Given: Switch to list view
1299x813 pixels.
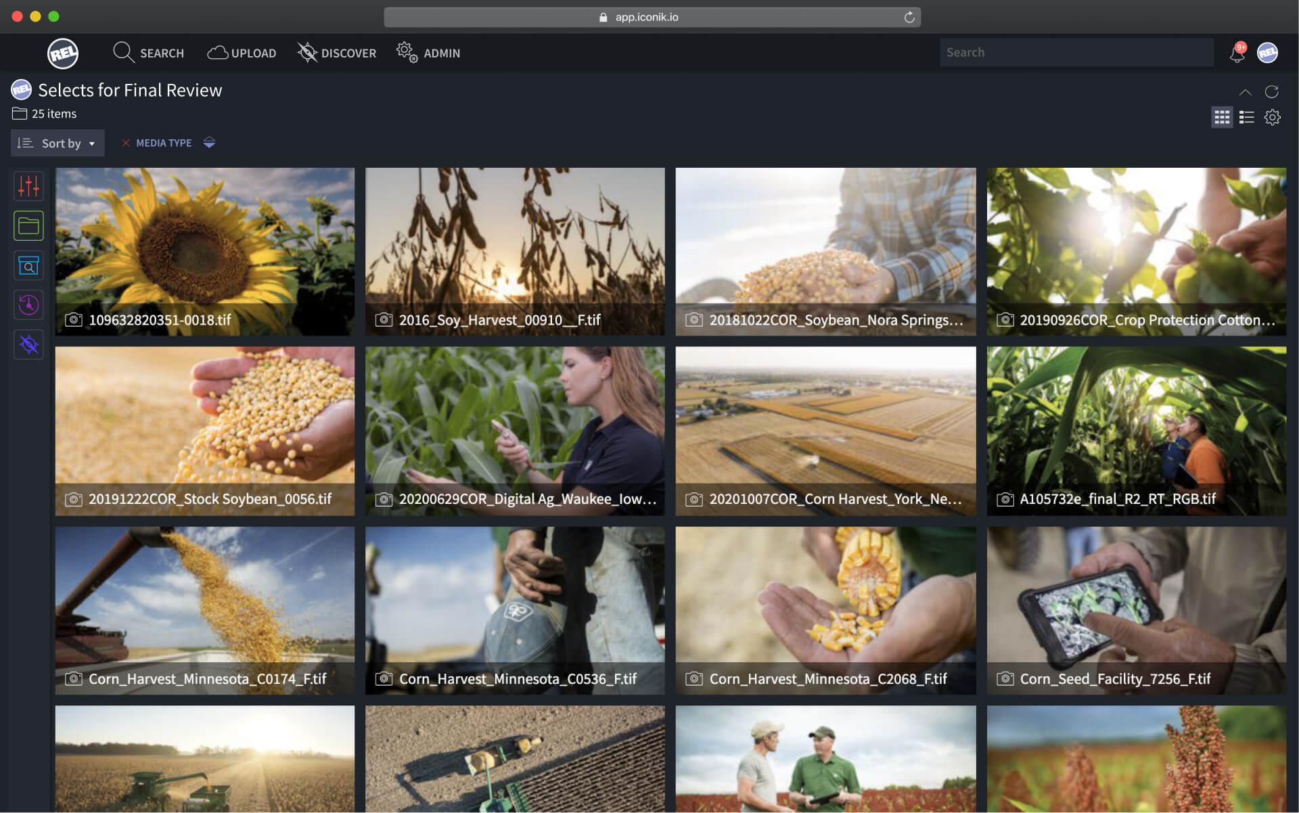Looking at the screenshot, I should 1246,118.
